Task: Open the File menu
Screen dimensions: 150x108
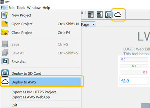Action: 4,8
